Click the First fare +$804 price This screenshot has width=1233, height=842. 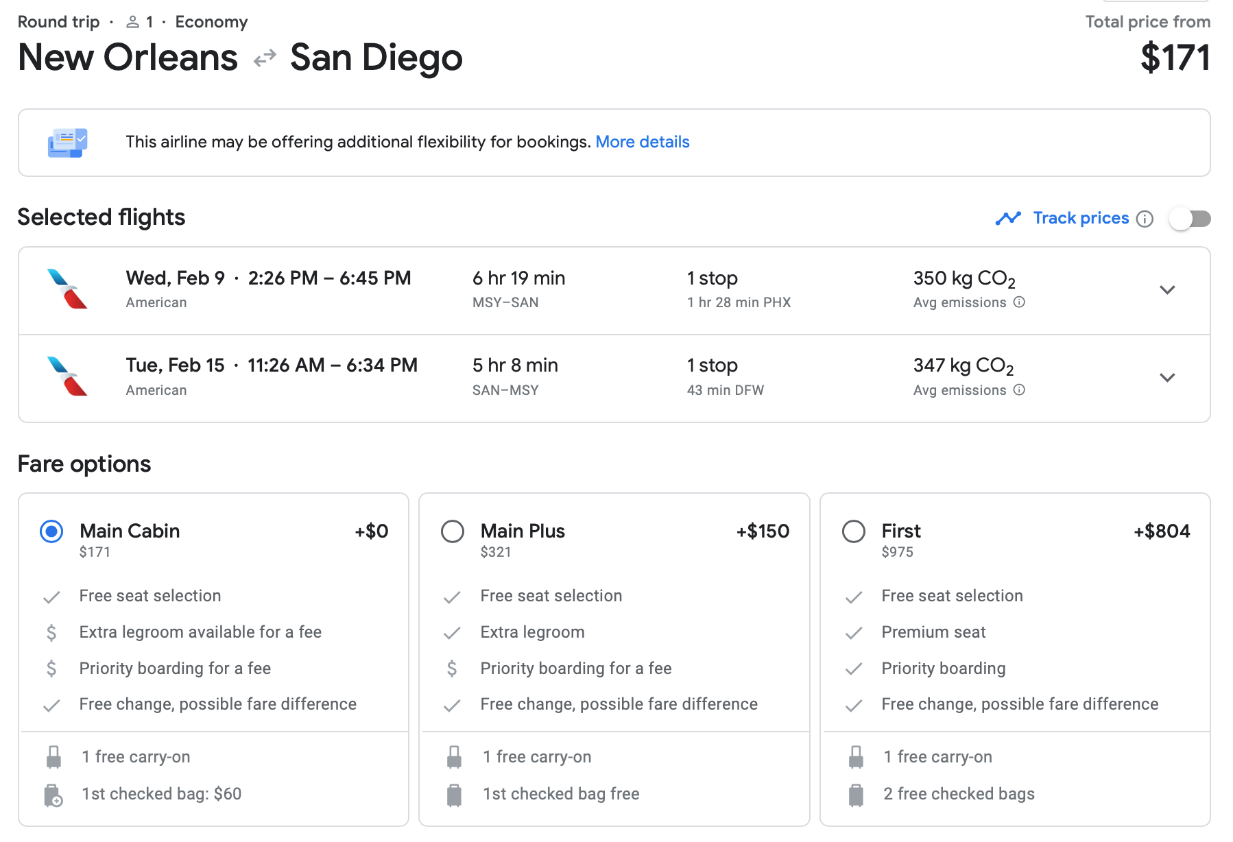[x=1162, y=531]
